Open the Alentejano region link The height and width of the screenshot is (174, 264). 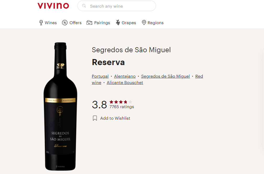(125, 76)
